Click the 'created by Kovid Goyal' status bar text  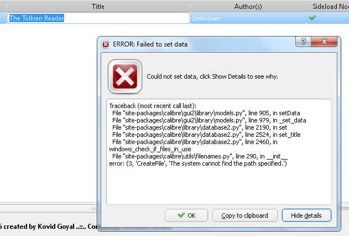39,226
